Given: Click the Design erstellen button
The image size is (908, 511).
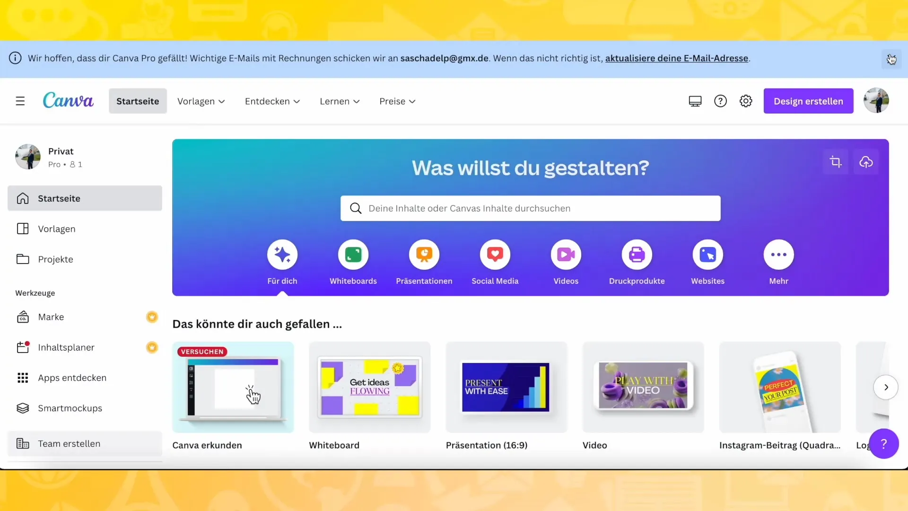Looking at the screenshot, I should tap(808, 100).
